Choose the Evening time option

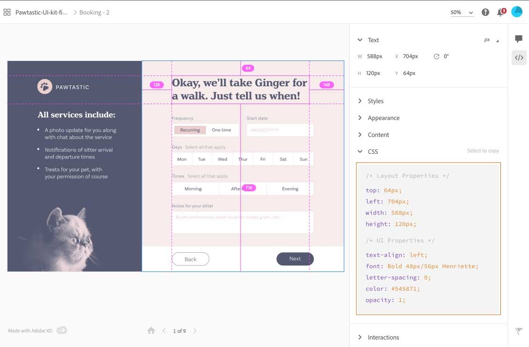coord(289,189)
